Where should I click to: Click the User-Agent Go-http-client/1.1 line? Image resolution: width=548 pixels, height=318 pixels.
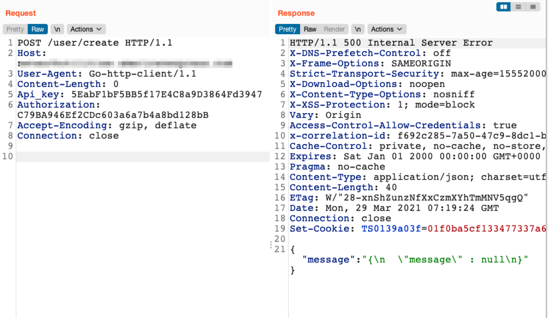click(107, 74)
